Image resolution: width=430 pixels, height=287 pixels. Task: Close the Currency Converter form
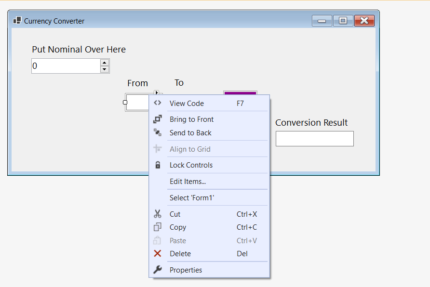coord(364,21)
